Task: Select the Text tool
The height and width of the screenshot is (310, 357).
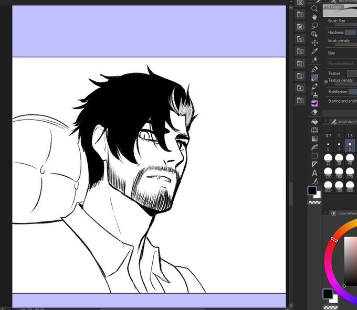Action: (314, 173)
